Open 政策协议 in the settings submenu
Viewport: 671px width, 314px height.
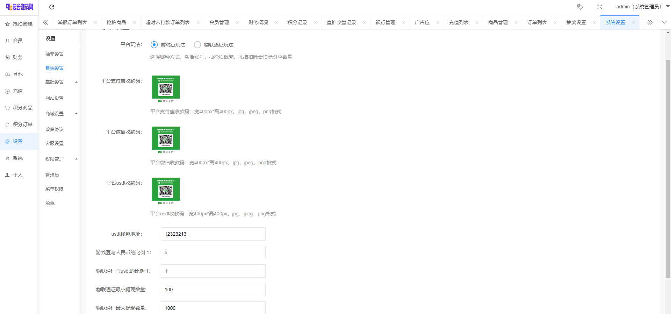coord(55,129)
